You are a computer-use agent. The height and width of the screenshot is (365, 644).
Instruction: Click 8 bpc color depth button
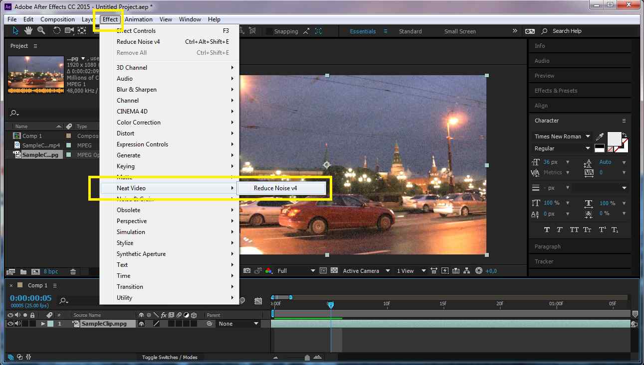point(51,272)
